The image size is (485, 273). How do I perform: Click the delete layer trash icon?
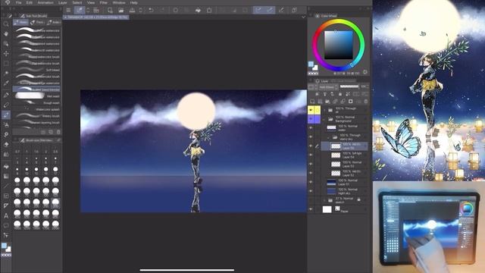pos(366,101)
